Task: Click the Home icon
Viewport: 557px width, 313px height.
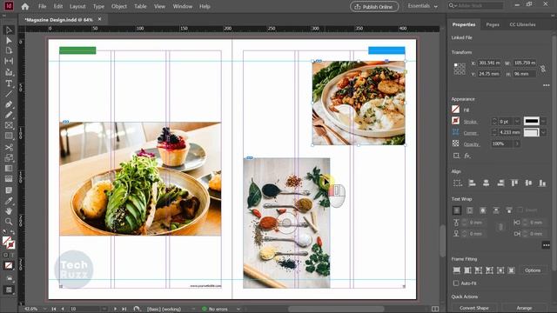Action: [25, 6]
